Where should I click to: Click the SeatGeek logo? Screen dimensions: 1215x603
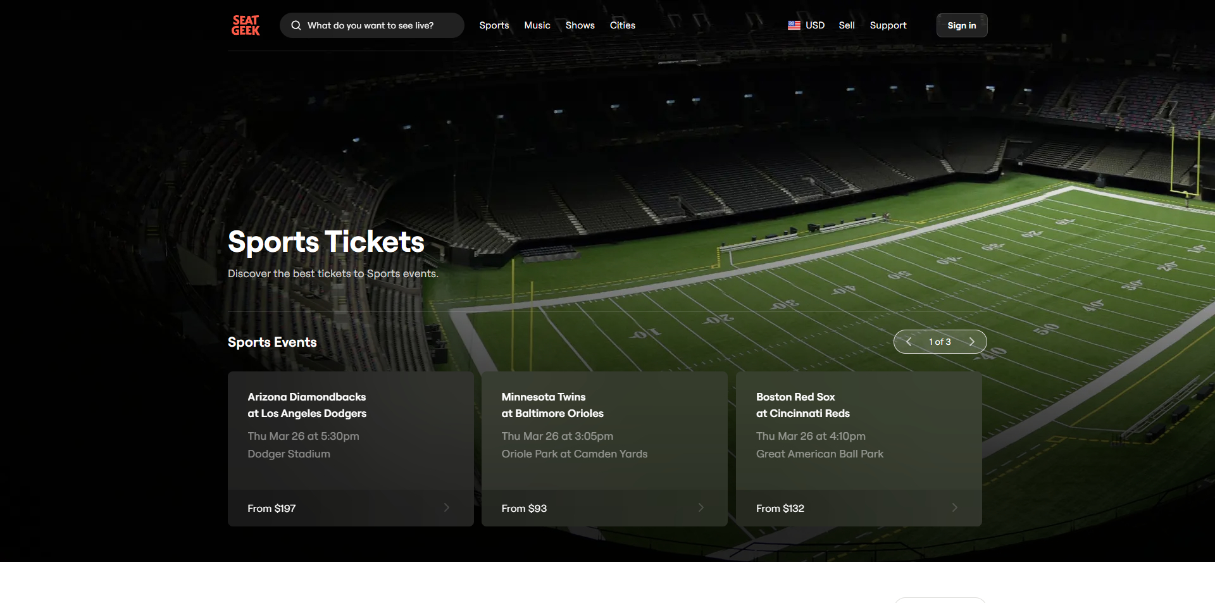coord(245,25)
